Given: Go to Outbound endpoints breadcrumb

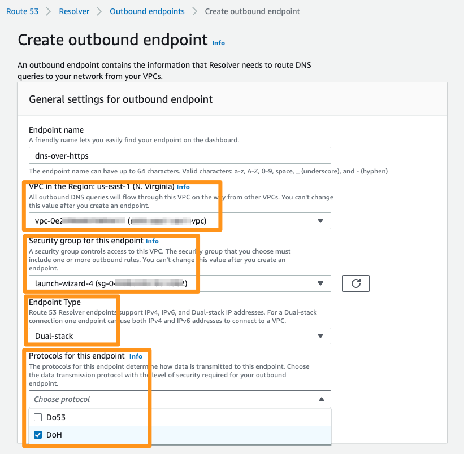Looking at the screenshot, I should point(146,11).
